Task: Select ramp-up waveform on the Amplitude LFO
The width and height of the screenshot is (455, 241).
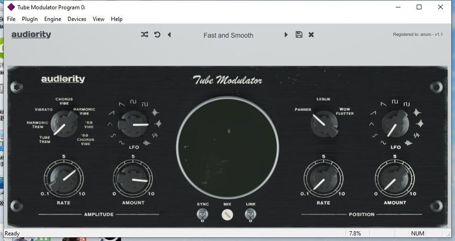Action: click(111, 113)
